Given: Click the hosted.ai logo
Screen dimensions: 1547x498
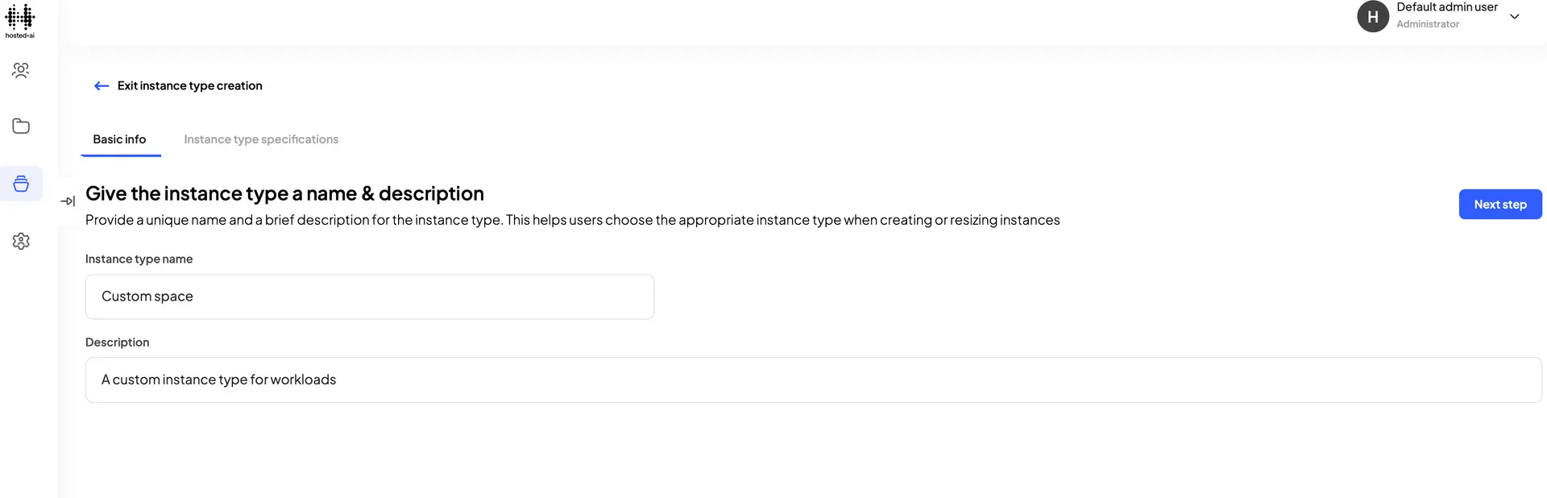Looking at the screenshot, I should pos(20,20).
